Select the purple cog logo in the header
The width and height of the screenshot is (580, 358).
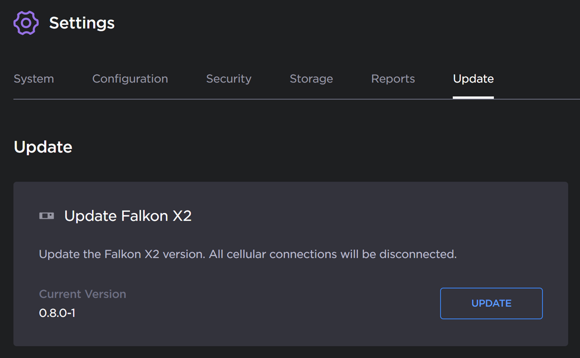click(x=25, y=22)
